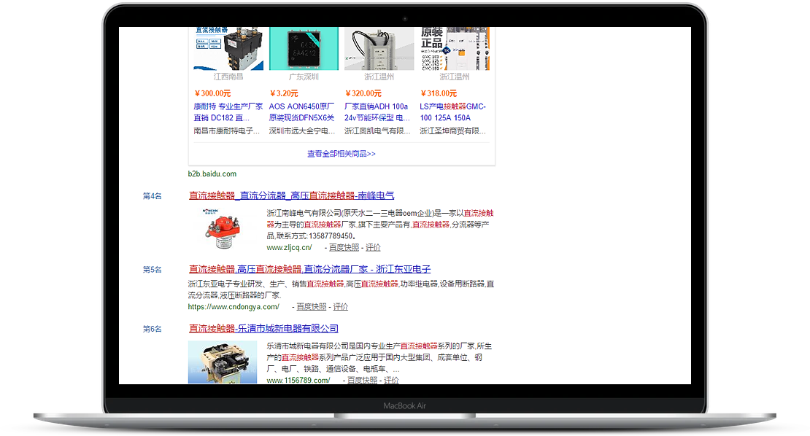Click the 第6名 rank label
The width and height of the screenshot is (810, 436).
tap(153, 330)
